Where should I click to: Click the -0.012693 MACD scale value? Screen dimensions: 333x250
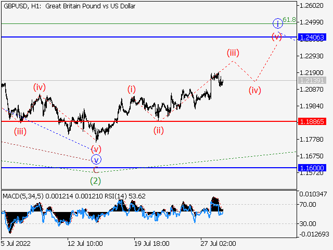tap(314, 234)
